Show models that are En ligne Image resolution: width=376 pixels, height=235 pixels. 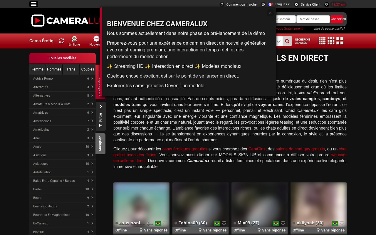tap(74, 41)
